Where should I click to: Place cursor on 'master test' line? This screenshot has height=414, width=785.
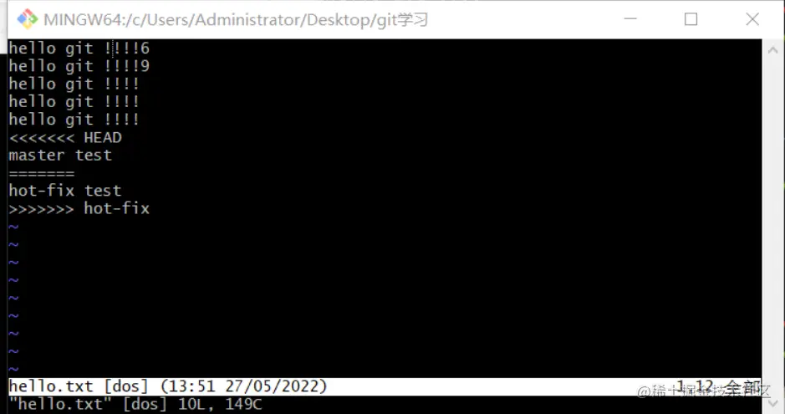tap(60, 156)
